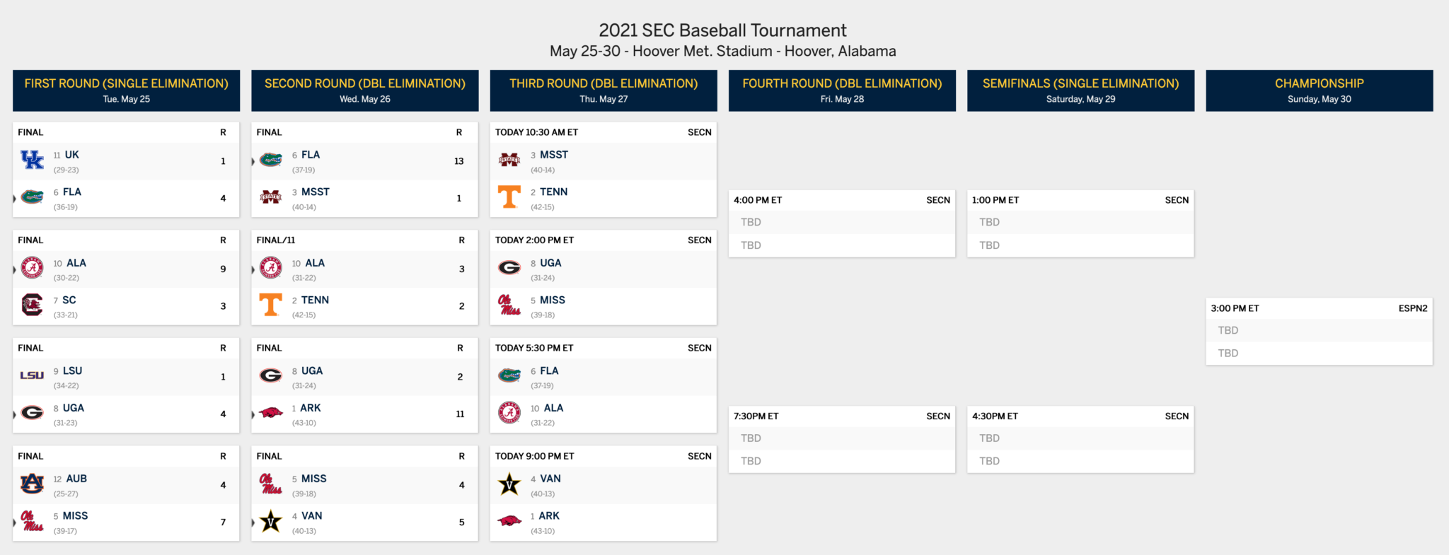Click Alabama logo in the 5:30 PM game

click(509, 413)
